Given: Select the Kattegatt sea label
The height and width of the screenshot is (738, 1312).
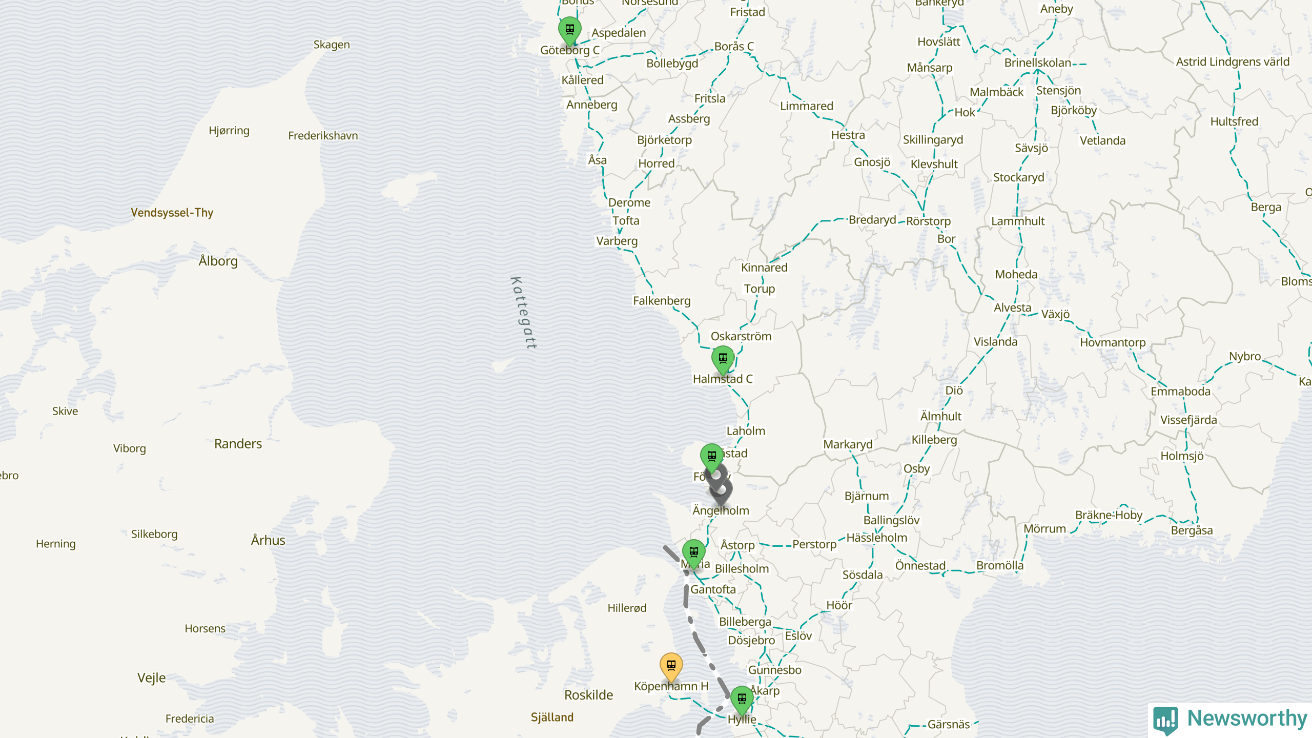Looking at the screenshot, I should [x=524, y=313].
